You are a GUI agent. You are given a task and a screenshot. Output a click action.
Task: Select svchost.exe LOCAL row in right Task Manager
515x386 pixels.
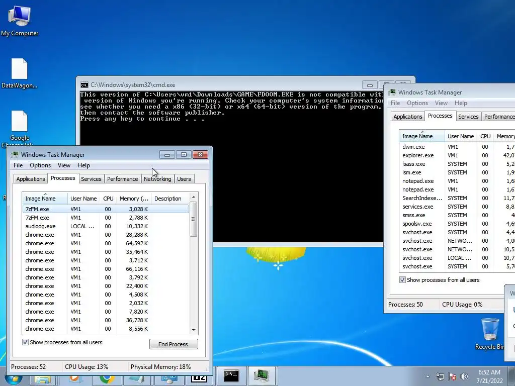(x=457, y=257)
